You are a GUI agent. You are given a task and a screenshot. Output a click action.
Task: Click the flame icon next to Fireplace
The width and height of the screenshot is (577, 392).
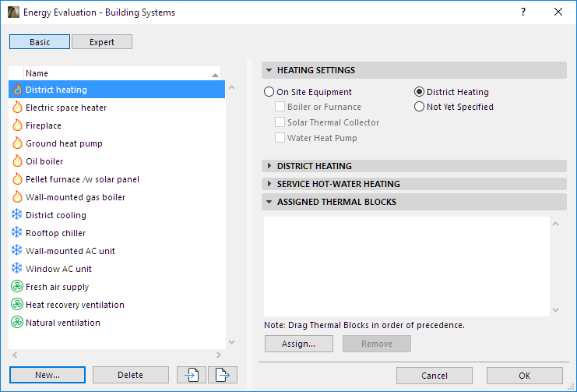(x=17, y=125)
